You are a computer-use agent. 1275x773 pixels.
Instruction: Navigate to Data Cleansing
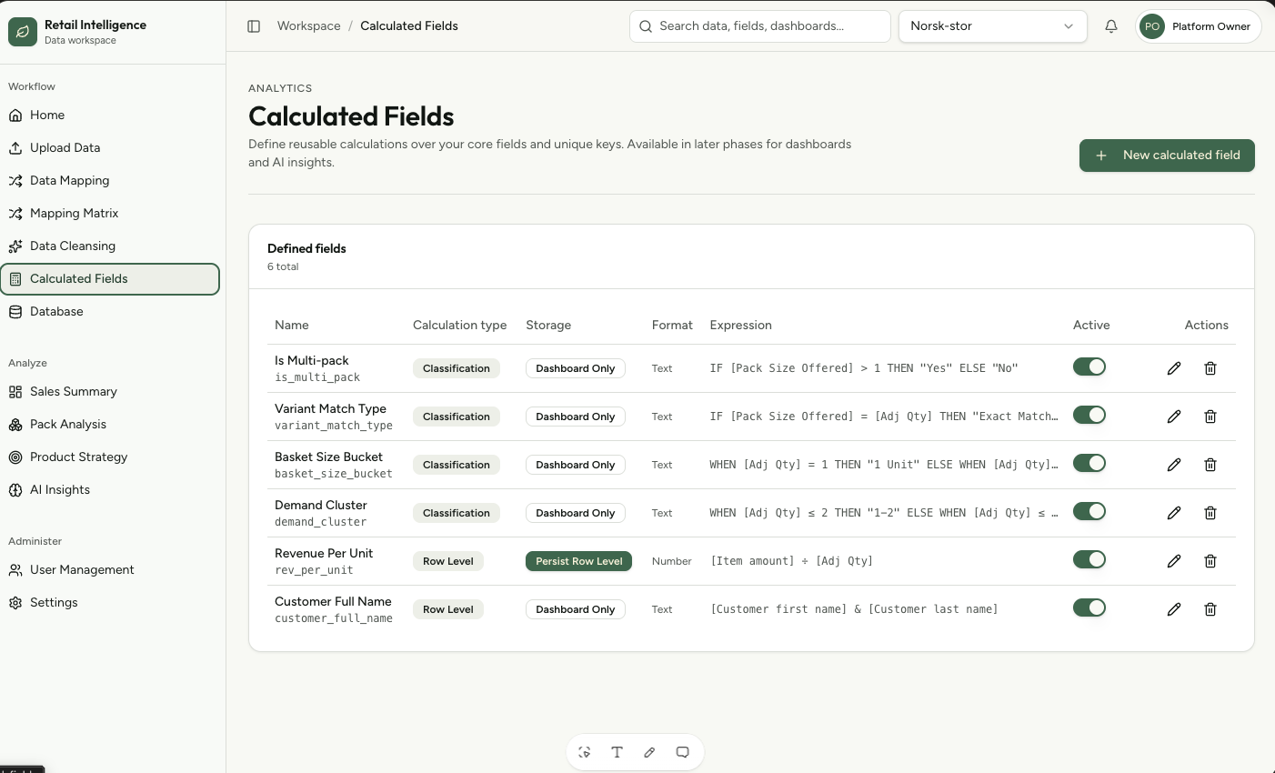111,246
